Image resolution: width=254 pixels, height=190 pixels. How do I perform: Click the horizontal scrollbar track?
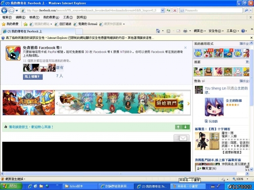121,174
